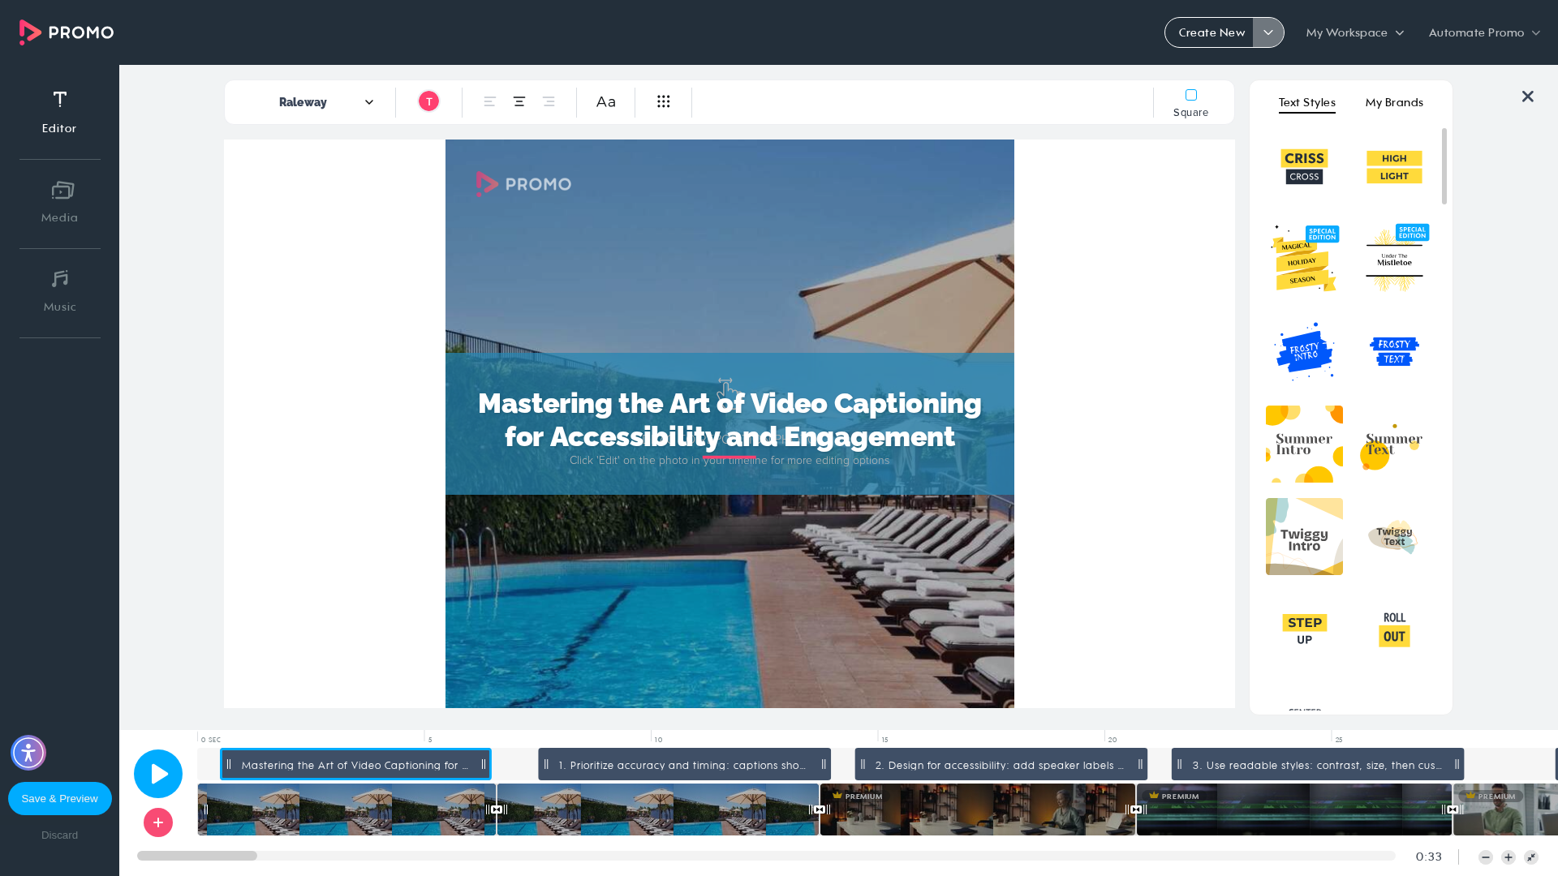This screenshot has width=1558, height=876.
Task: Open the My Workspace dropdown
Action: point(1355,32)
